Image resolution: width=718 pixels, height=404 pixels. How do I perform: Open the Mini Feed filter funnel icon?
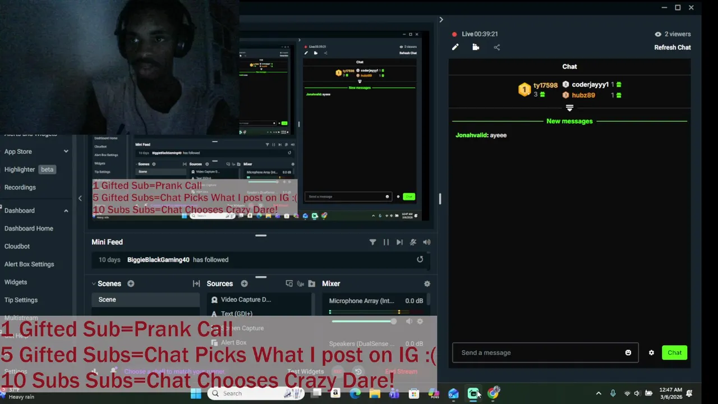pos(372,242)
